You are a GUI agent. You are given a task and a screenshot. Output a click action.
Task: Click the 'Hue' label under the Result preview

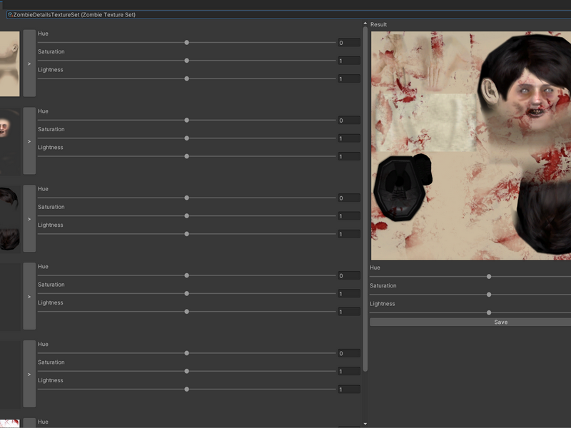tap(375, 267)
